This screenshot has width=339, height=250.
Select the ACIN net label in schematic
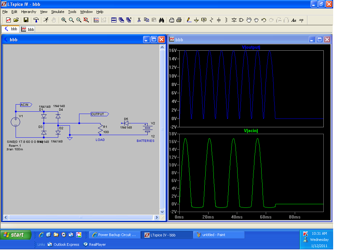click(26, 105)
